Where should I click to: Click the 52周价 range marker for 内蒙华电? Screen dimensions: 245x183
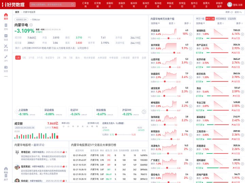click(116, 135)
